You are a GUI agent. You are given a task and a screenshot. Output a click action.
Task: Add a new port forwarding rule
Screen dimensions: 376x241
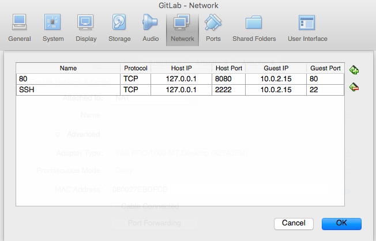coord(354,70)
